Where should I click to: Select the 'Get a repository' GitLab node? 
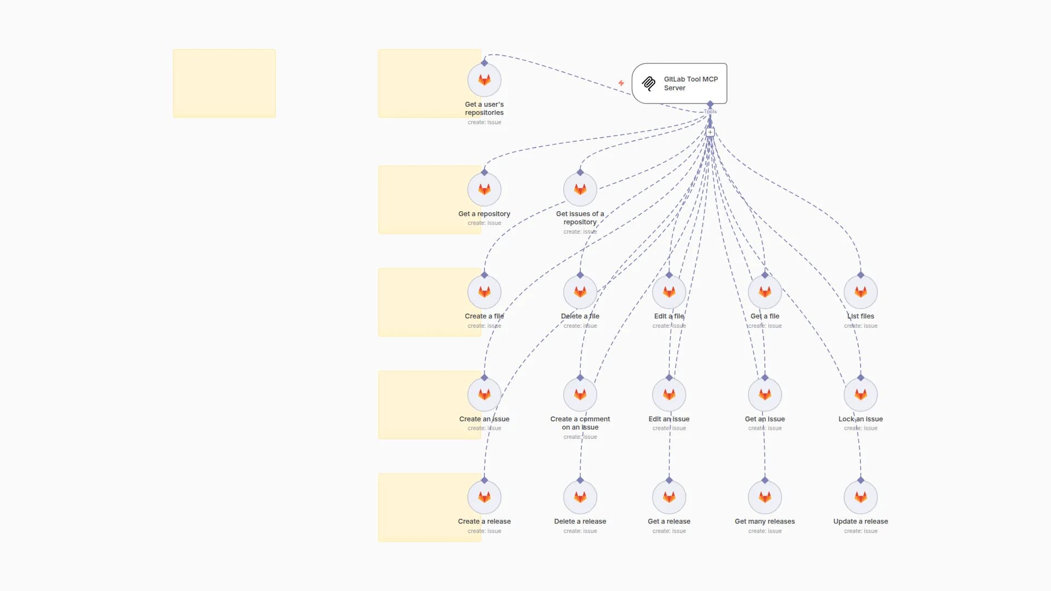(x=484, y=190)
